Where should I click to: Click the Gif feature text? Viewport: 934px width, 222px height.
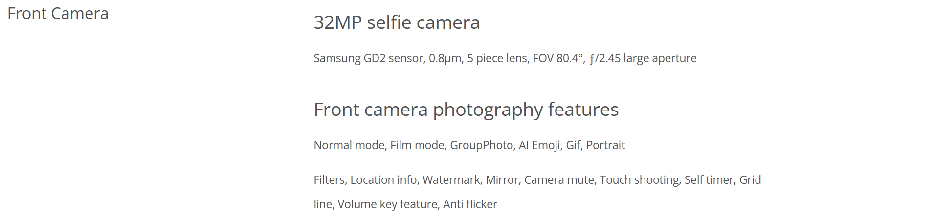[573, 145]
